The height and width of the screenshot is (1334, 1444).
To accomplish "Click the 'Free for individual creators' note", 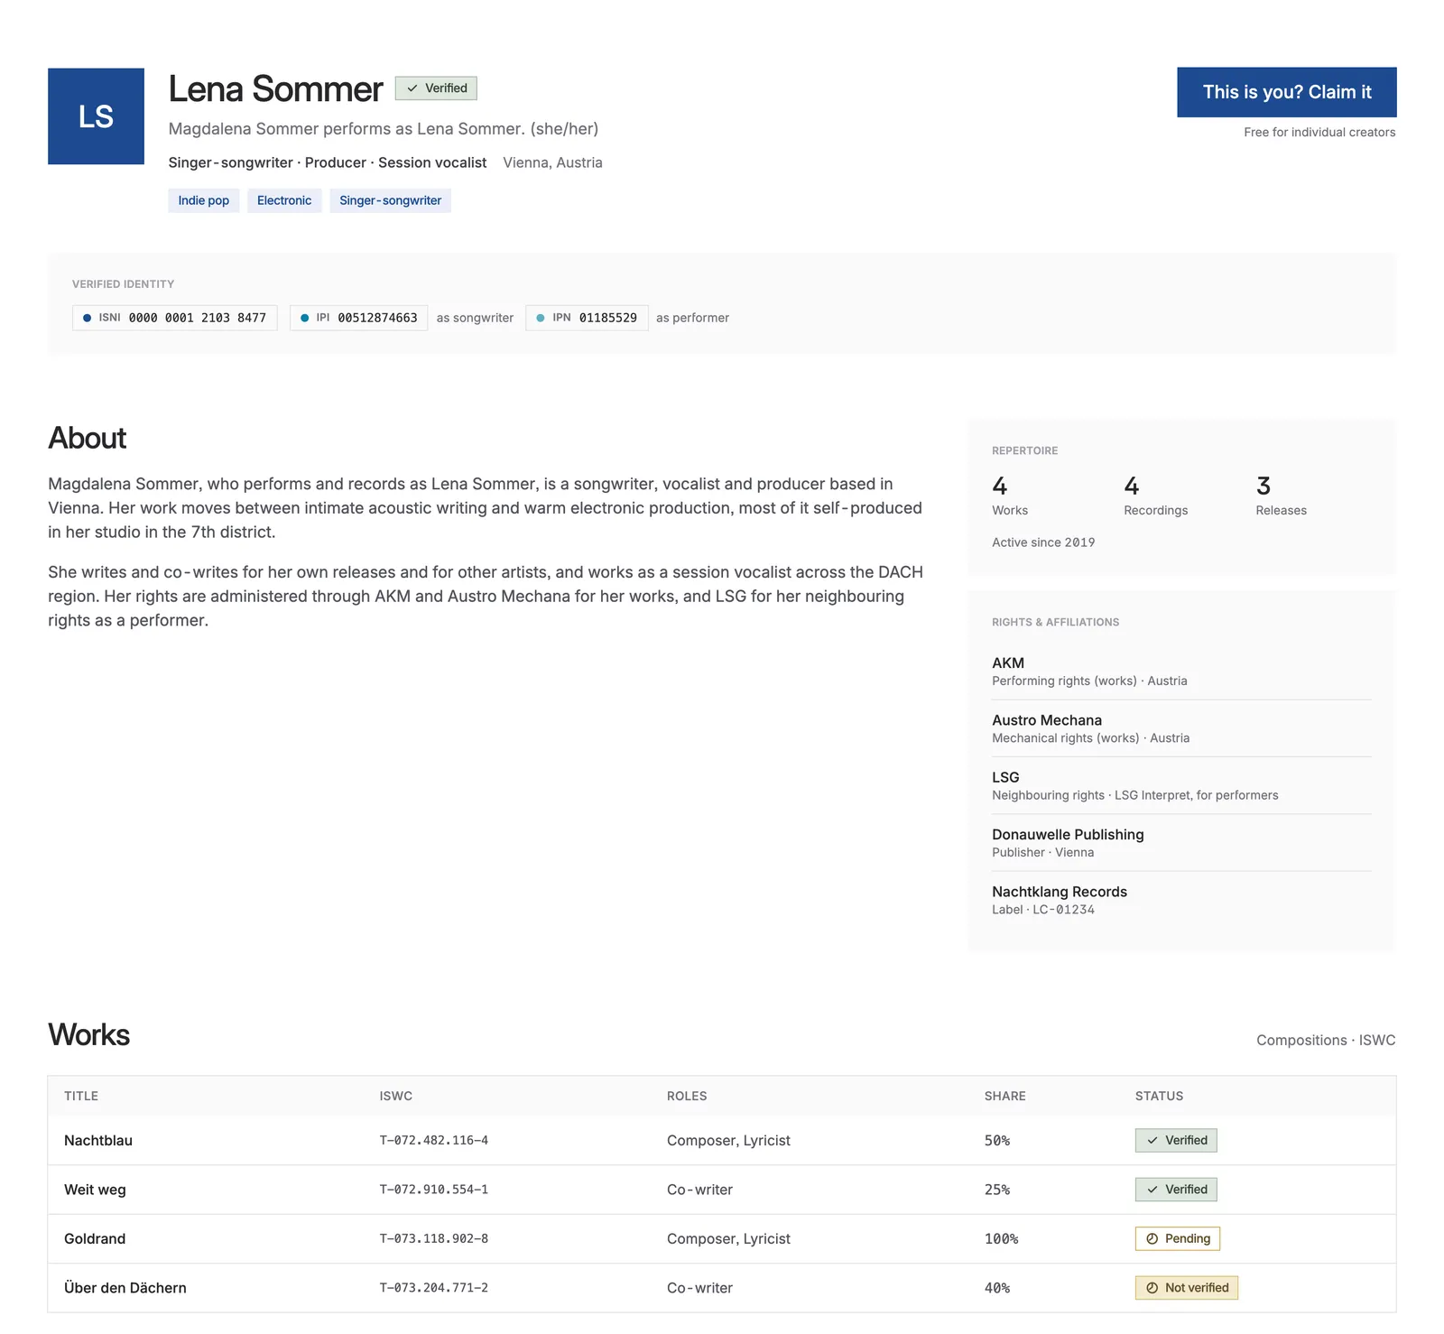I will (x=1319, y=132).
